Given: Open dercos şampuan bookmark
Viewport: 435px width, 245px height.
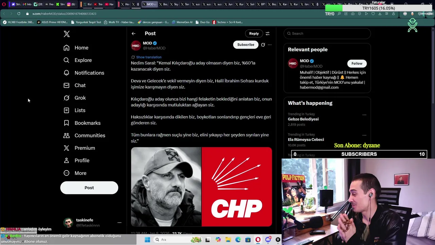Looking at the screenshot, I should 153,22.
